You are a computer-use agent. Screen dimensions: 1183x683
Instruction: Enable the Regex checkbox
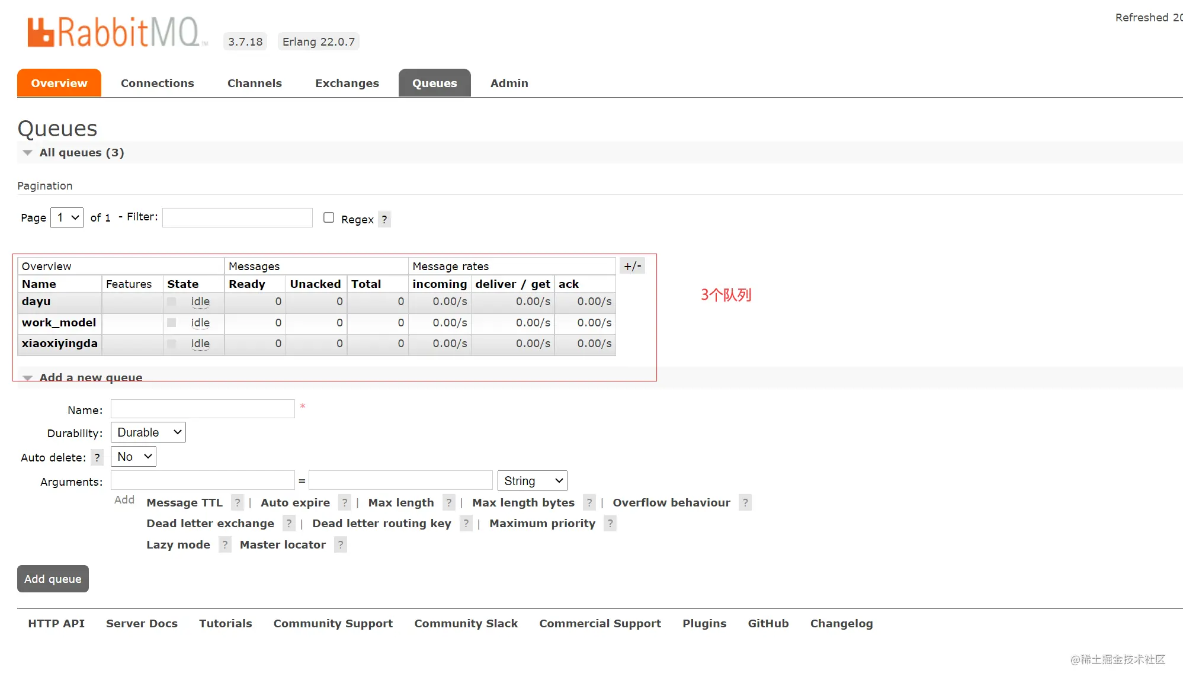coord(329,217)
